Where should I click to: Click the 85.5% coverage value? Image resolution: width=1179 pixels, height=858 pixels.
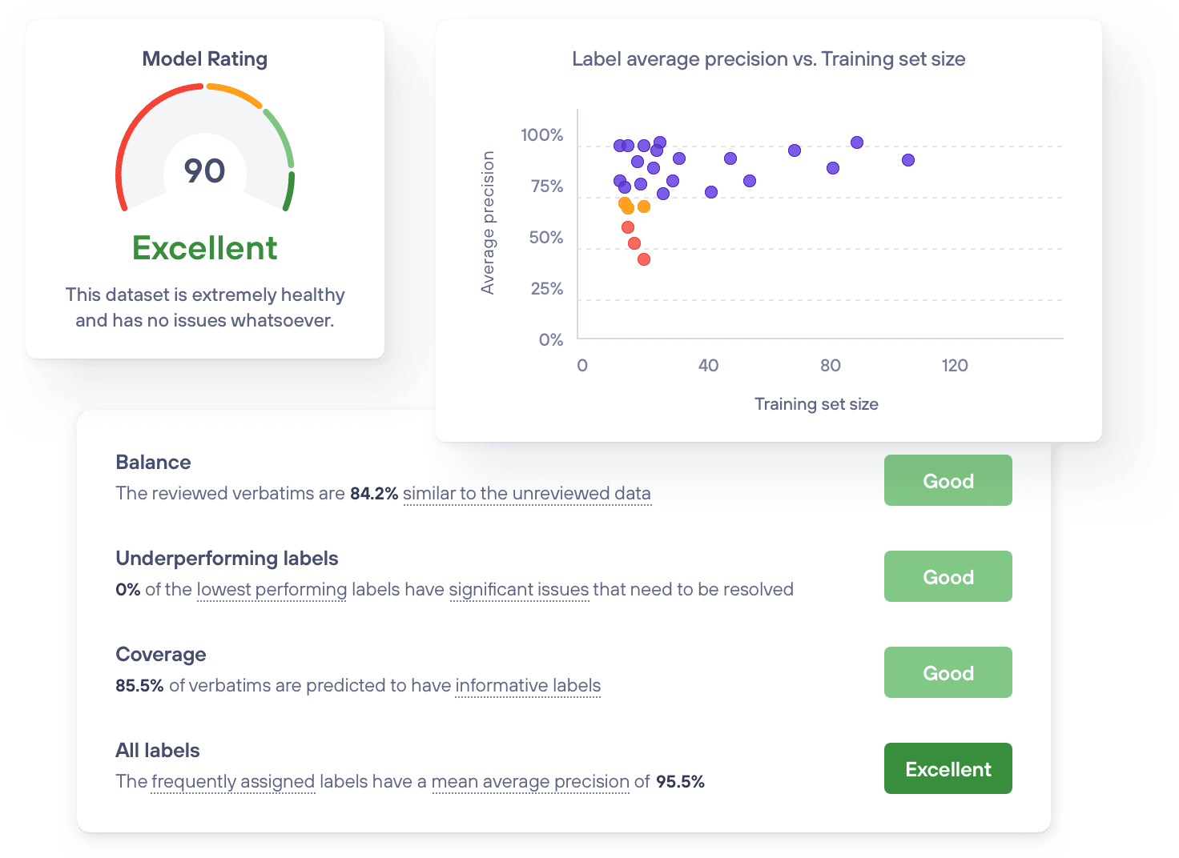click(139, 686)
